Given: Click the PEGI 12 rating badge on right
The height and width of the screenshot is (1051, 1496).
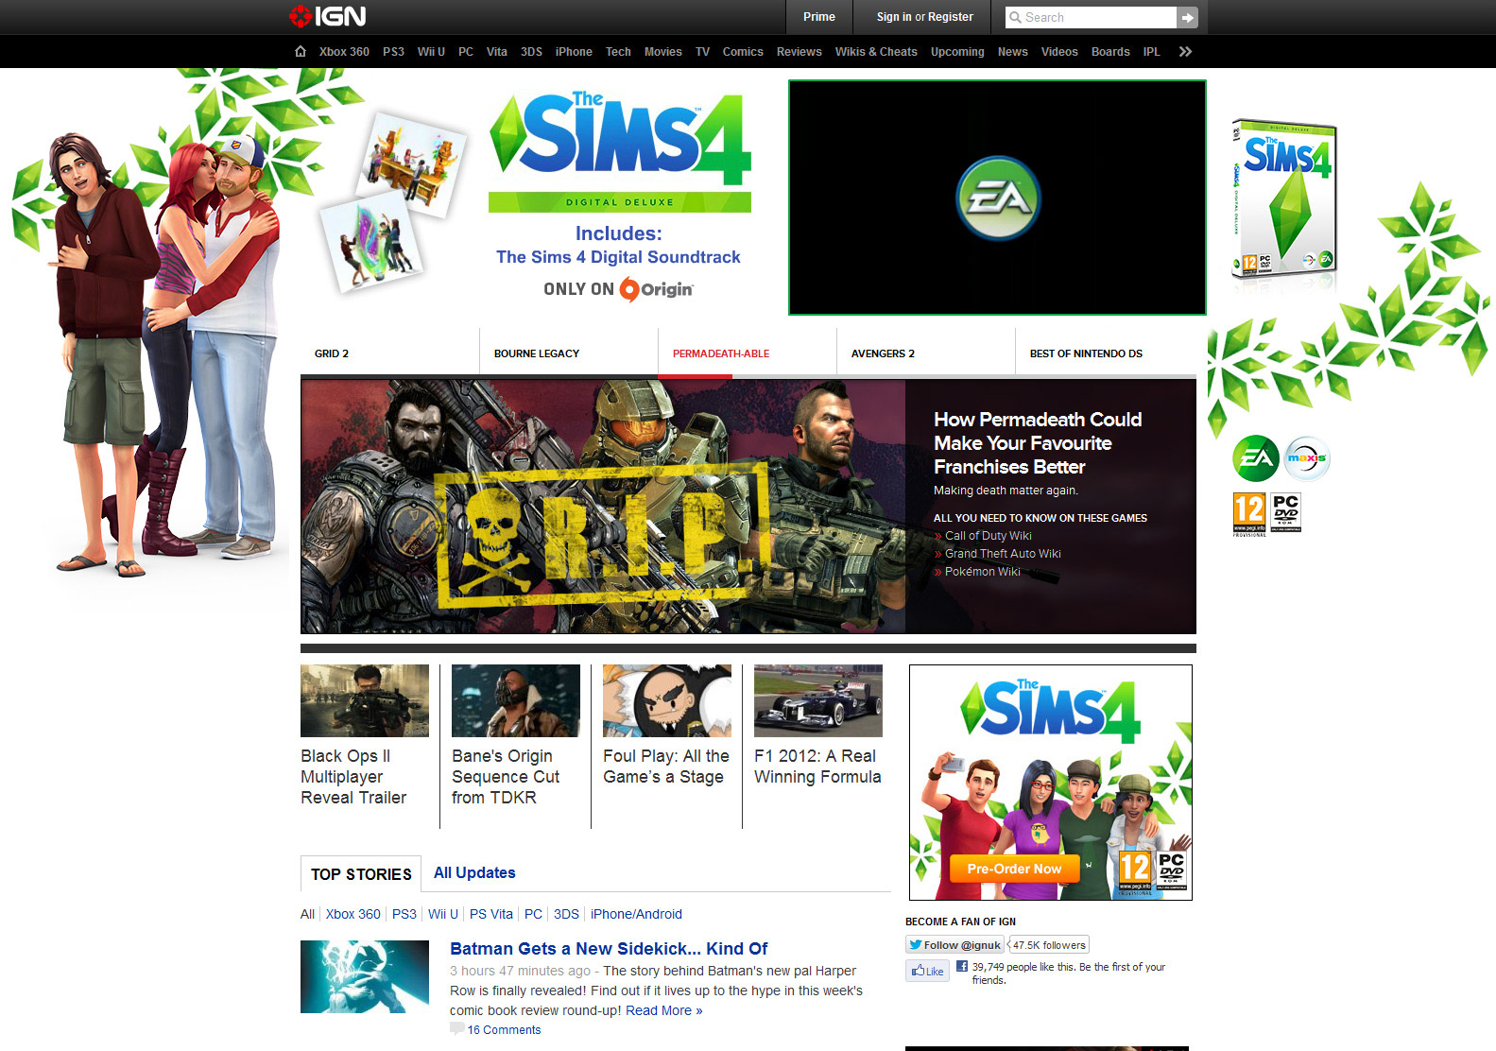Looking at the screenshot, I should [1249, 515].
